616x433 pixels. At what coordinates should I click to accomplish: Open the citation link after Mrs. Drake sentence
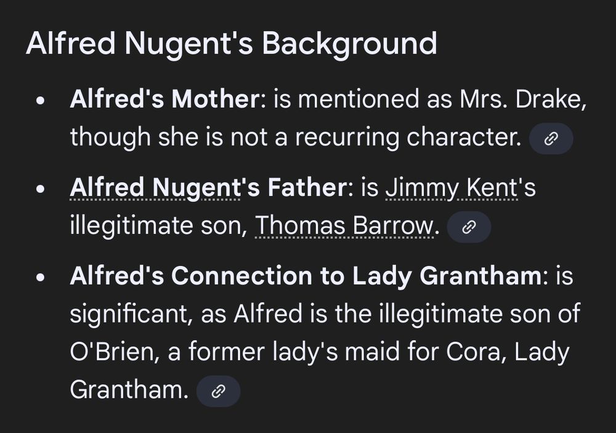[x=550, y=138]
